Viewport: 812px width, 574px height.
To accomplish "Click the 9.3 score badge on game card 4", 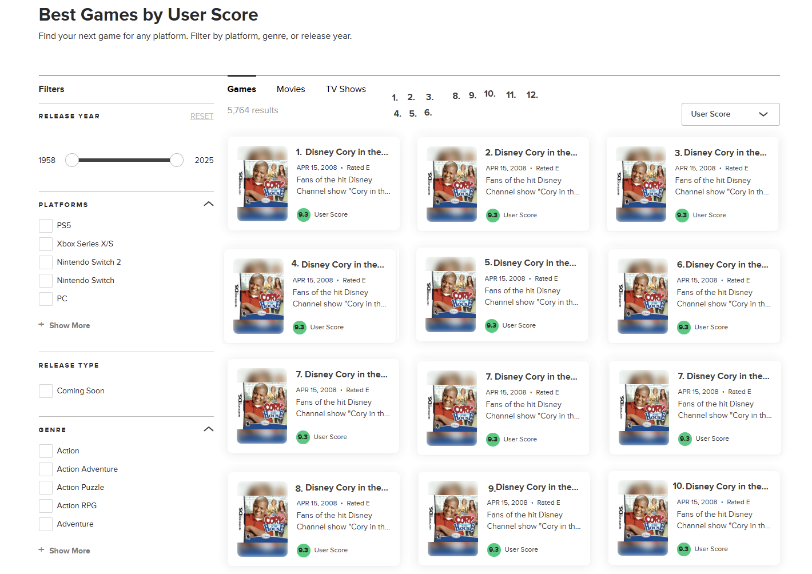I will tap(299, 327).
